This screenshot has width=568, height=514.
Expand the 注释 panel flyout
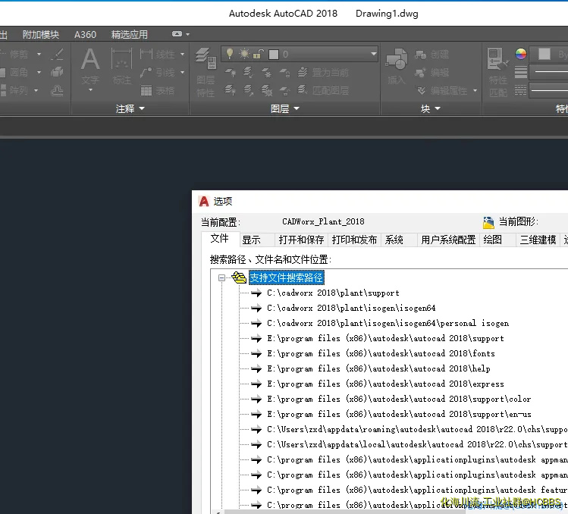click(x=142, y=108)
